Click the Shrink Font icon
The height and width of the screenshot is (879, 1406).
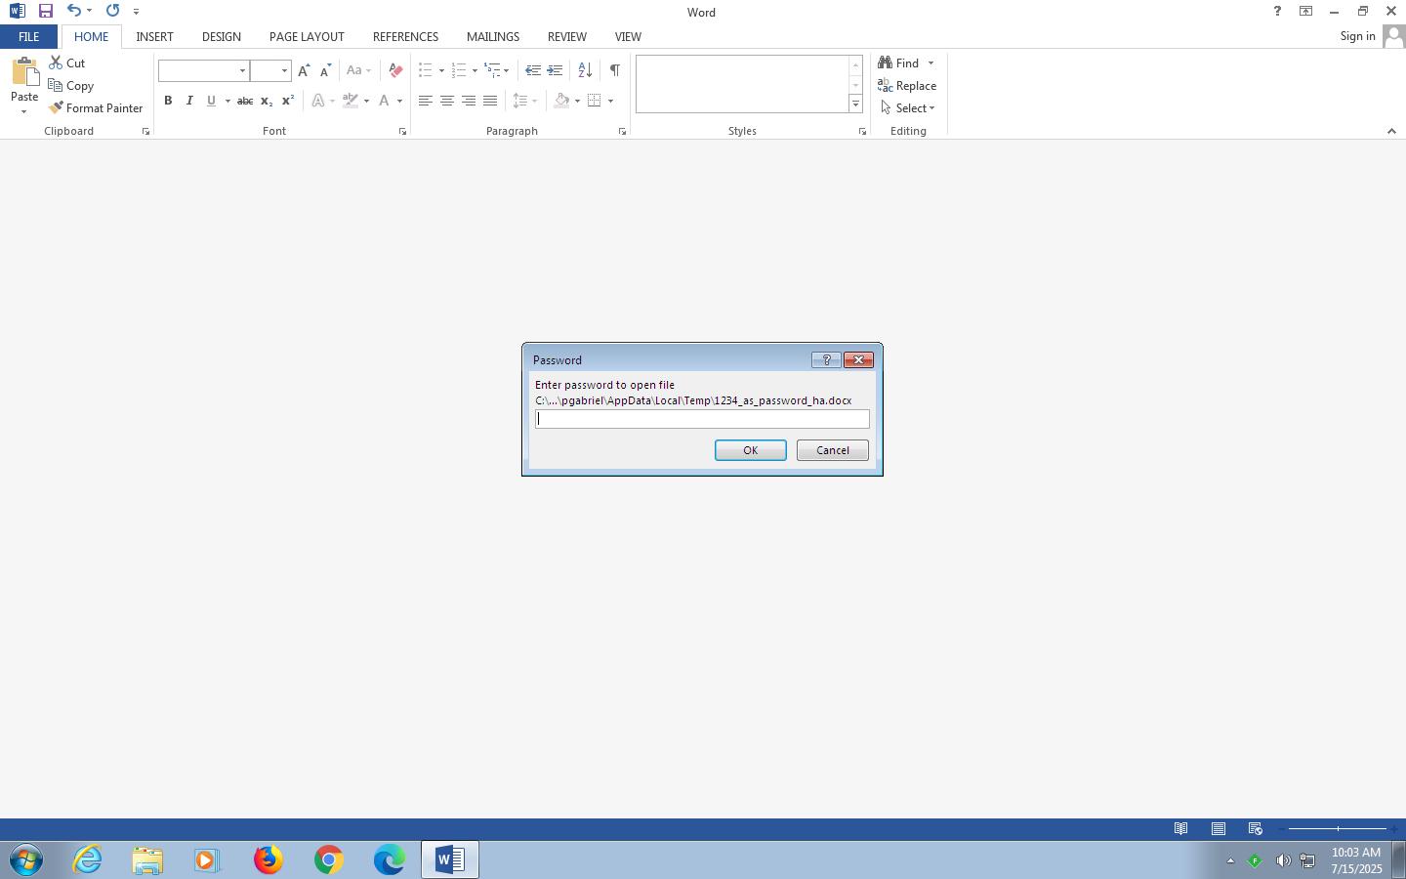326,70
